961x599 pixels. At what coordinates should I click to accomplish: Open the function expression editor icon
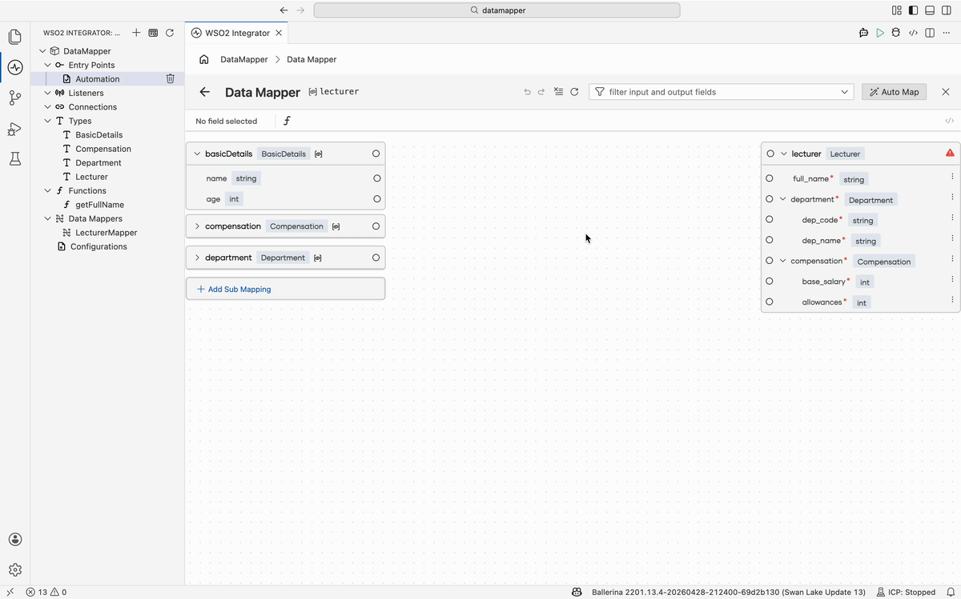click(x=287, y=121)
